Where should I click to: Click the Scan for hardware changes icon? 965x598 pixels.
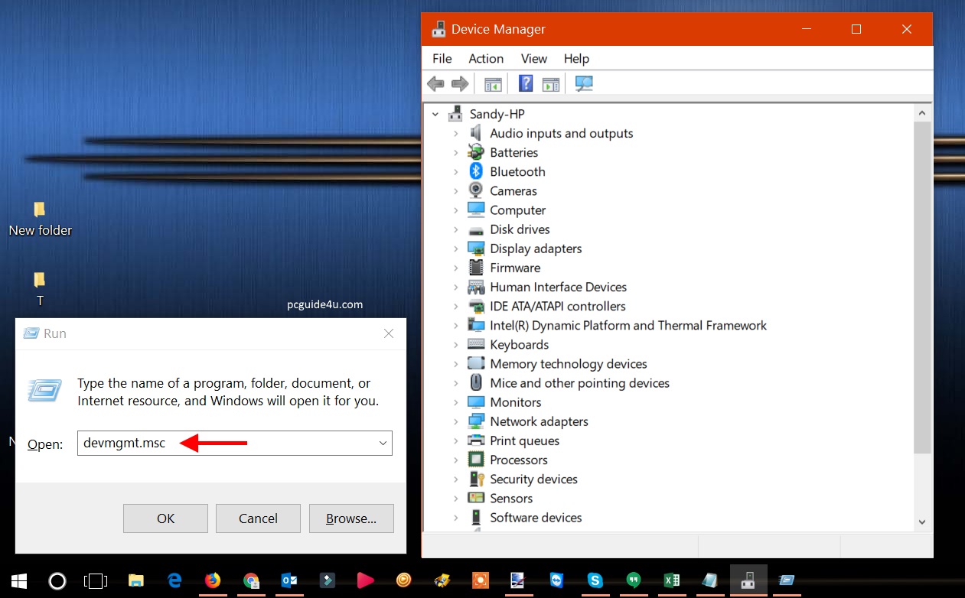584,84
